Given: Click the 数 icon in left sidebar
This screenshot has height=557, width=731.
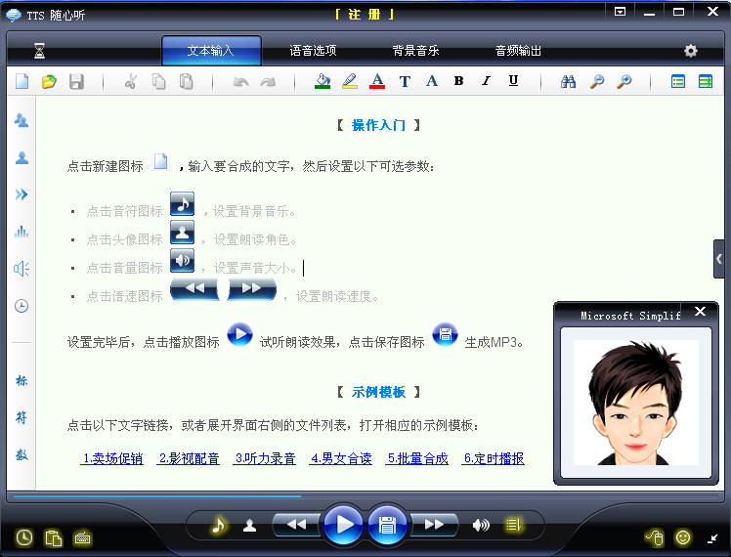Looking at the screenshot, I should pos(21,454).
